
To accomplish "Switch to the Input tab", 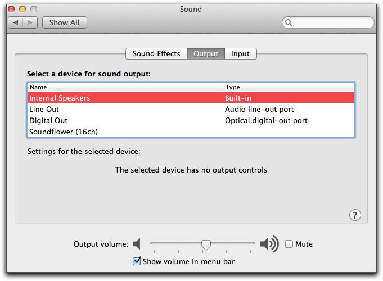I will tap(240, 54).
